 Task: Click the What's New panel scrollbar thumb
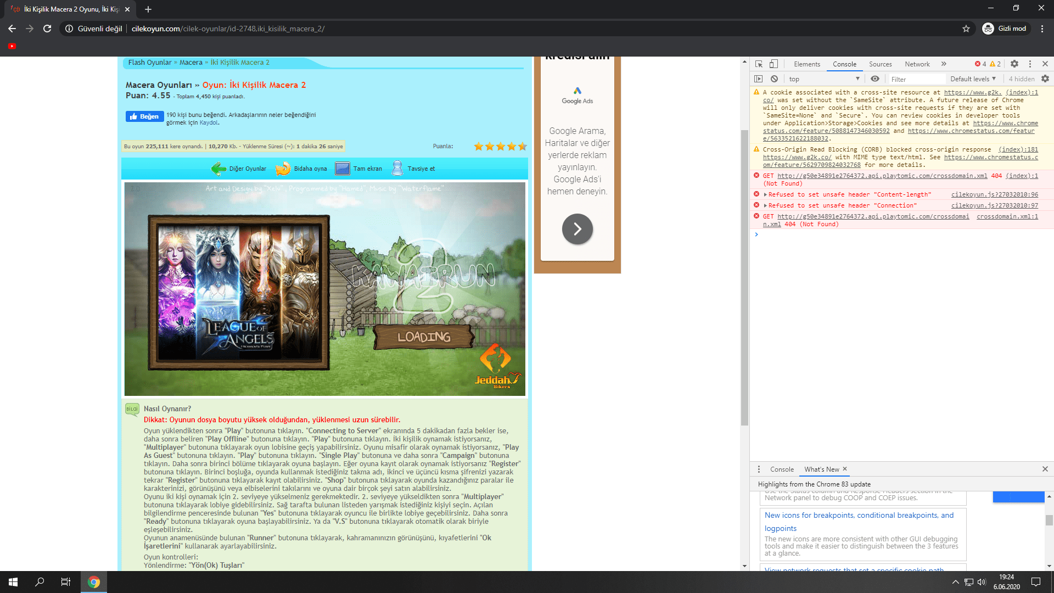[1049, 520]
